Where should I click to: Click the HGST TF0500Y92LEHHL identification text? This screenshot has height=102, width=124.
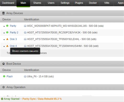(x=62, y=39)
